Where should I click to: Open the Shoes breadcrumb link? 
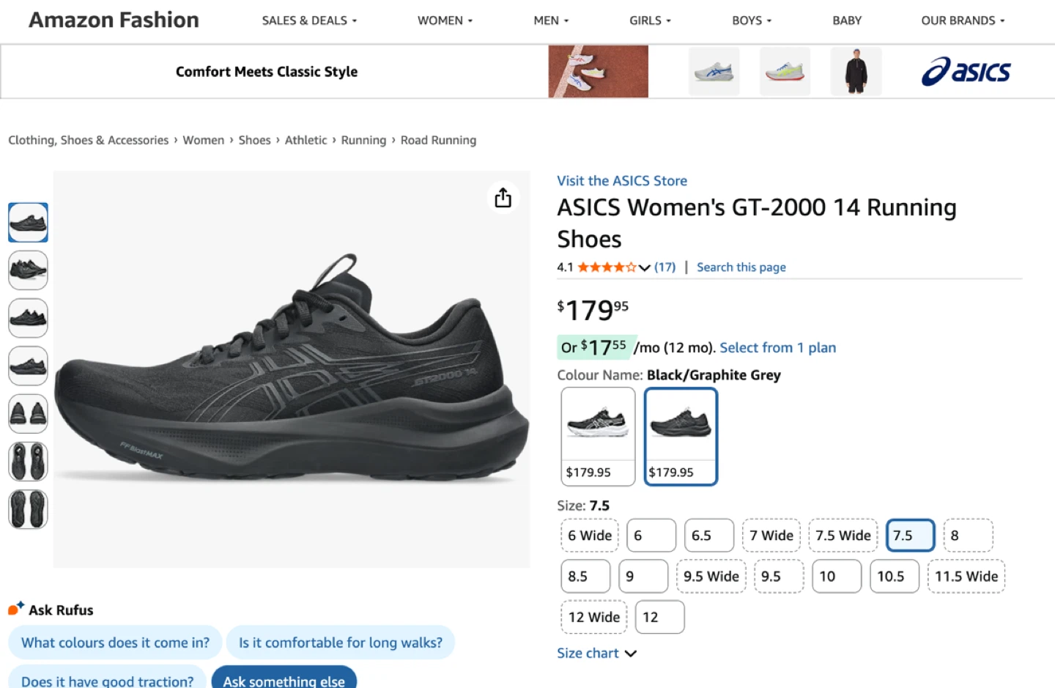[254, 140]
